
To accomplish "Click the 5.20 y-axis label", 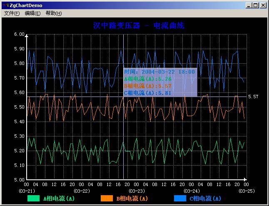I will point(19,151).
